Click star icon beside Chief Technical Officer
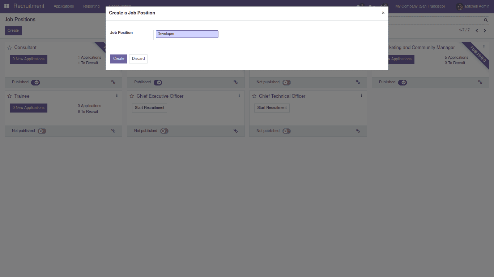The width and height of the screenshot is (494, 277). (x=254, y=96)
